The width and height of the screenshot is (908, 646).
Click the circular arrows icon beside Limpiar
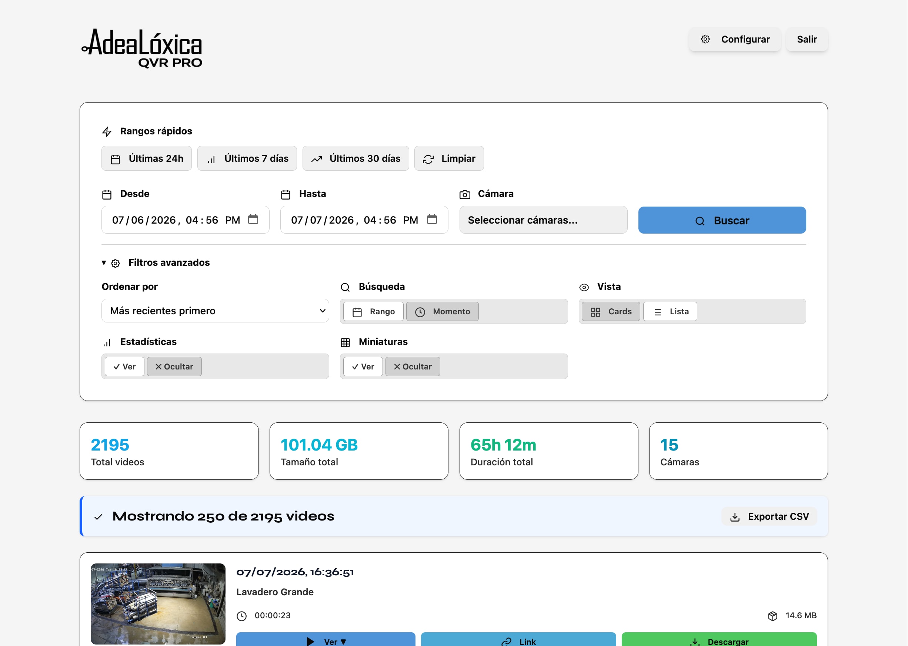point(428,159)
